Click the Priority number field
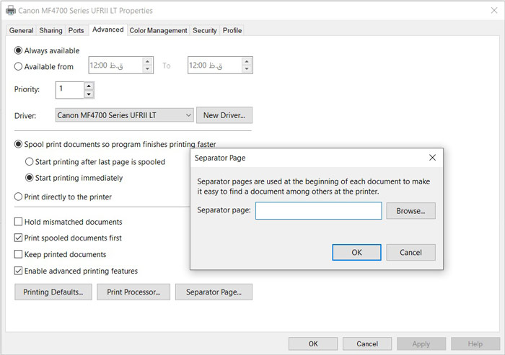505x355 pixels. (70, 90)
